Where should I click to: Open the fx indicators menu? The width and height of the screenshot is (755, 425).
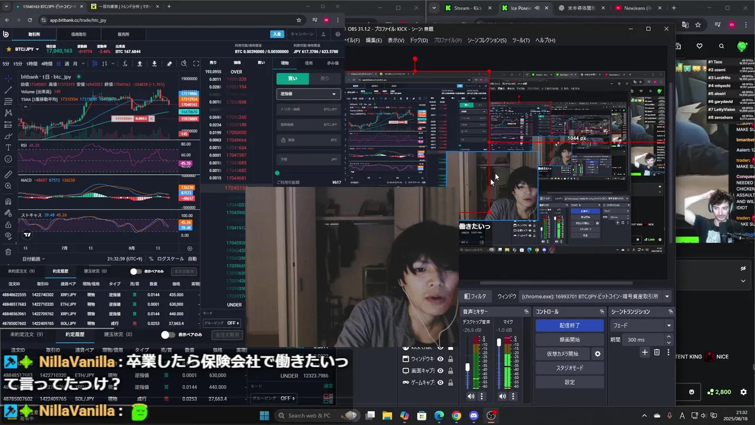(x=126, y=64)
